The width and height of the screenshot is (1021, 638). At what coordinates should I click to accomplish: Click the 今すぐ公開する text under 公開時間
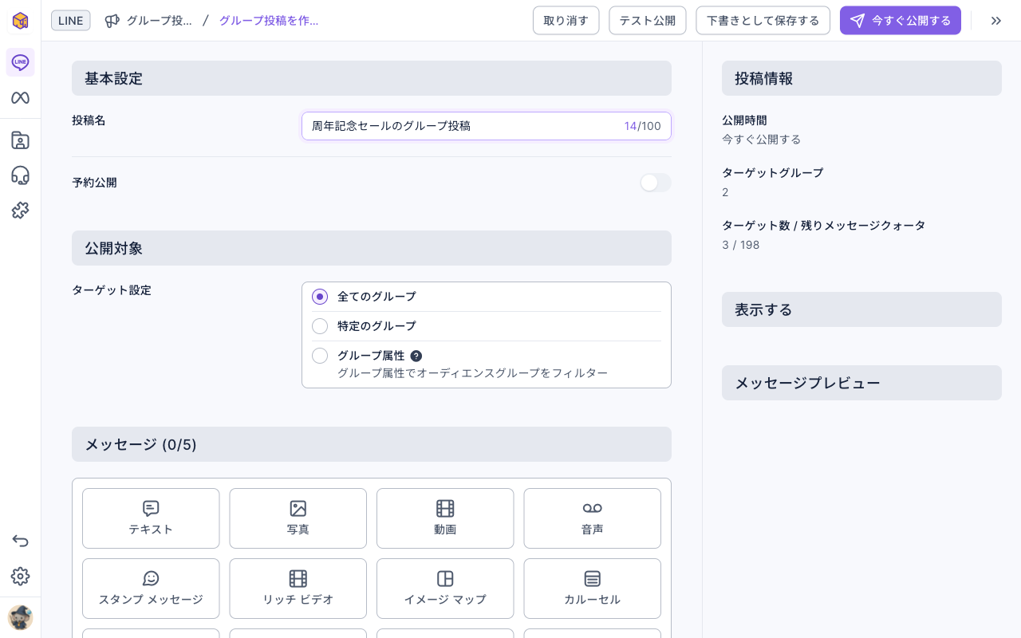tap(761, 140)
